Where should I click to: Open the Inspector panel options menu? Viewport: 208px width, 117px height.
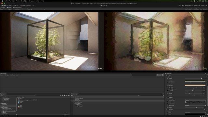point(207,73)
